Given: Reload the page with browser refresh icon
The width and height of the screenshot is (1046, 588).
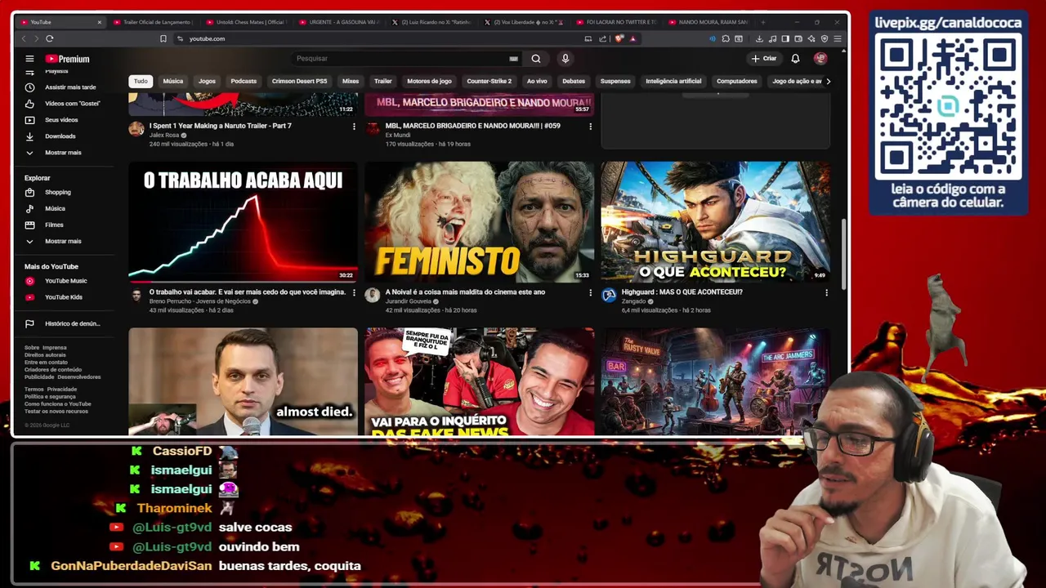Looking at the screenshot, I should [x=50, y=38].
